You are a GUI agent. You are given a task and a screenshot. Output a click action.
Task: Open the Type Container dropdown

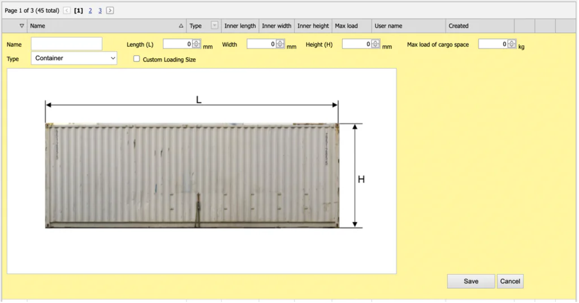74,58
